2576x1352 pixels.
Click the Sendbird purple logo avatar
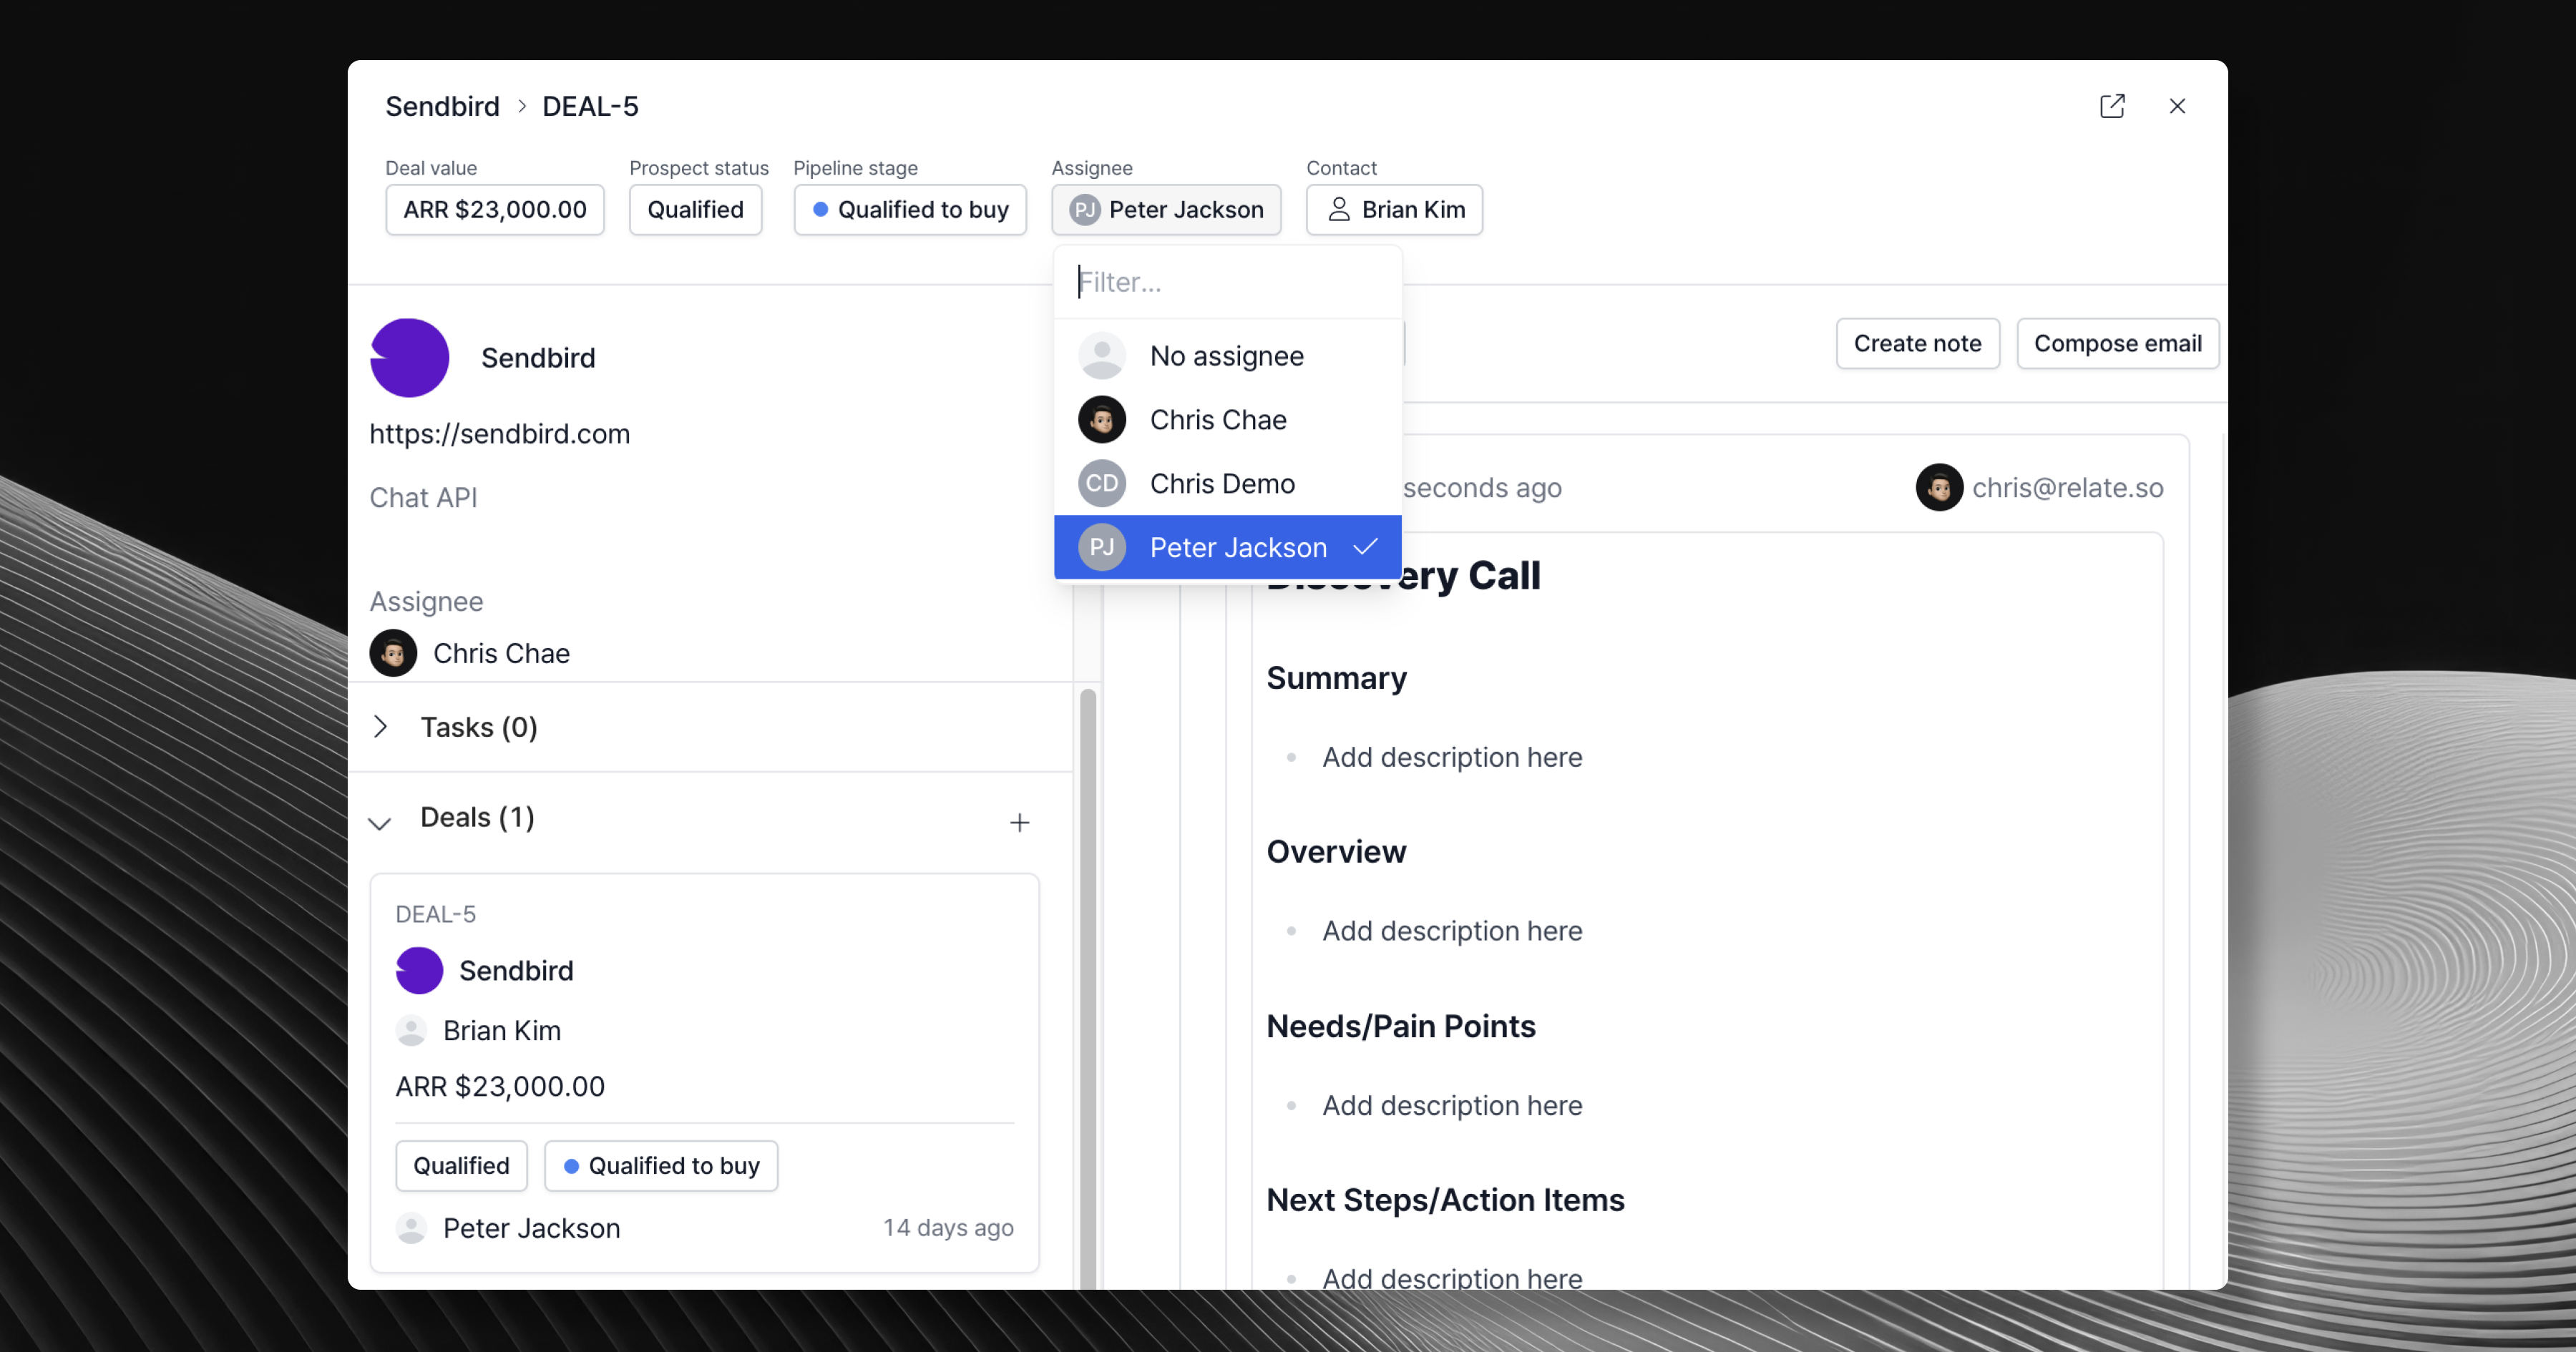pos(409,358)
